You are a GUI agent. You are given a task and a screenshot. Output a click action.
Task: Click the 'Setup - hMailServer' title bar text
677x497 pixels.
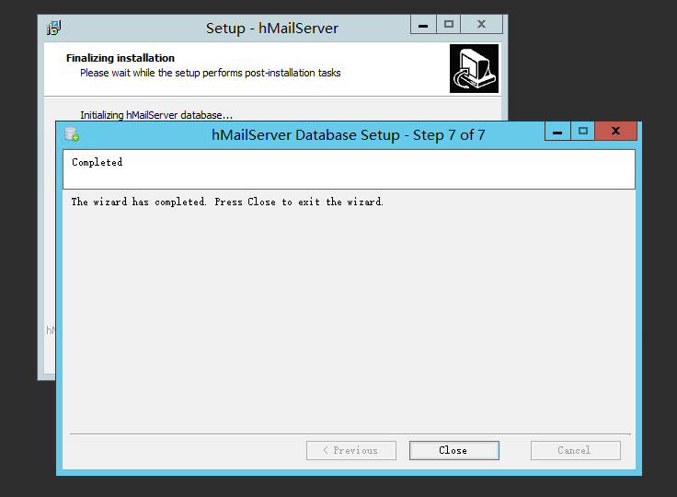(272, 29)
